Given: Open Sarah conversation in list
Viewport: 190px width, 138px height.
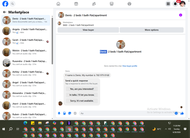Looking at the screenshot, I should pos(25,42).
